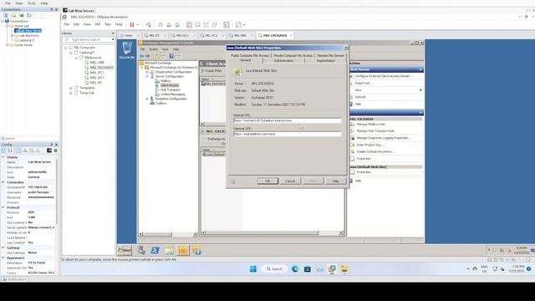Screen dimensions: 535x301
Task: Click the External URL text field
Action: 288,134
